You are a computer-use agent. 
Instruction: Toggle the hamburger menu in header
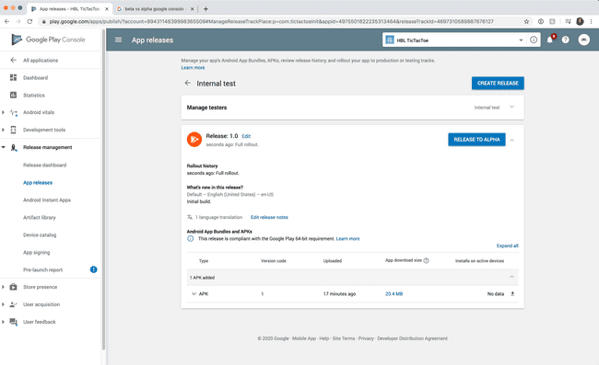[119, 40]
